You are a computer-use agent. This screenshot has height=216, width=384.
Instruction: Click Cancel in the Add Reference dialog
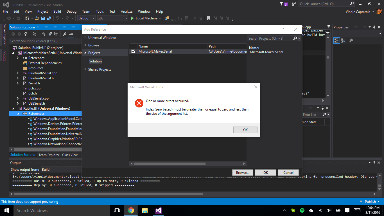coord(288,173)
